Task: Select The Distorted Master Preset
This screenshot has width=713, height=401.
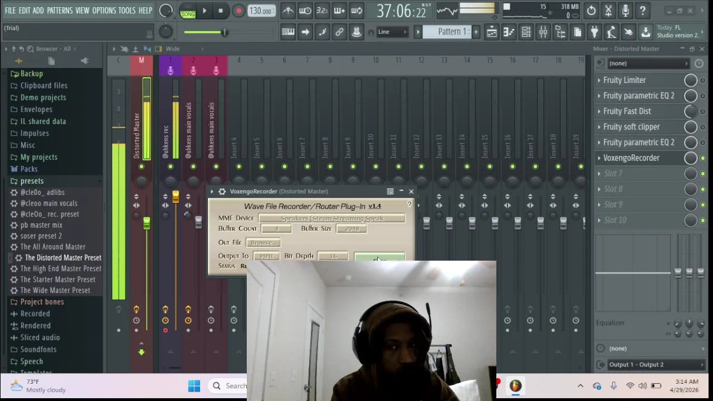Action: 63,258
